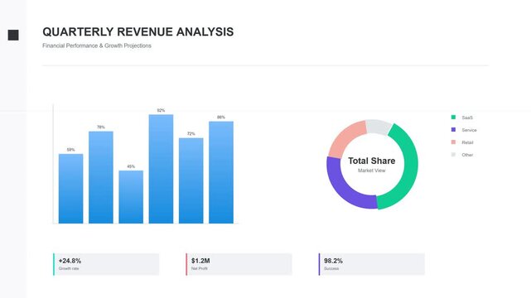531x298 pixels.
Task: Click the Success caption
Action: point(331,268)
